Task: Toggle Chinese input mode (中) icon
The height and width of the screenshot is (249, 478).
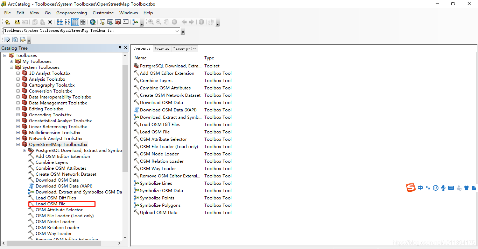Action: click(x=420, y=188)
